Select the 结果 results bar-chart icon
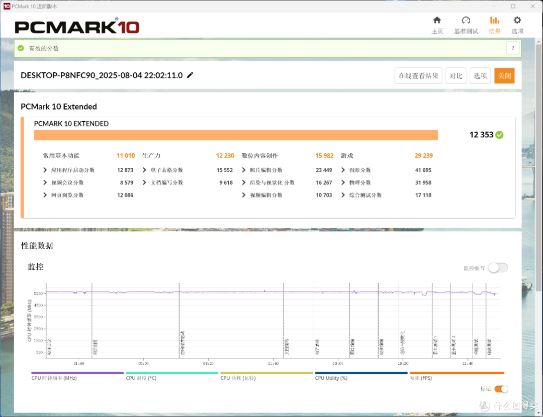This screenshot has width=543, height=417. pos(495,20)
